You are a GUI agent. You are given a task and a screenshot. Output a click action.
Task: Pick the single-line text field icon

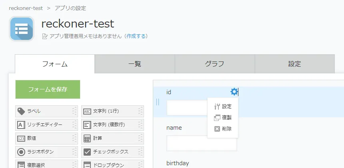(x=87, y=111)
